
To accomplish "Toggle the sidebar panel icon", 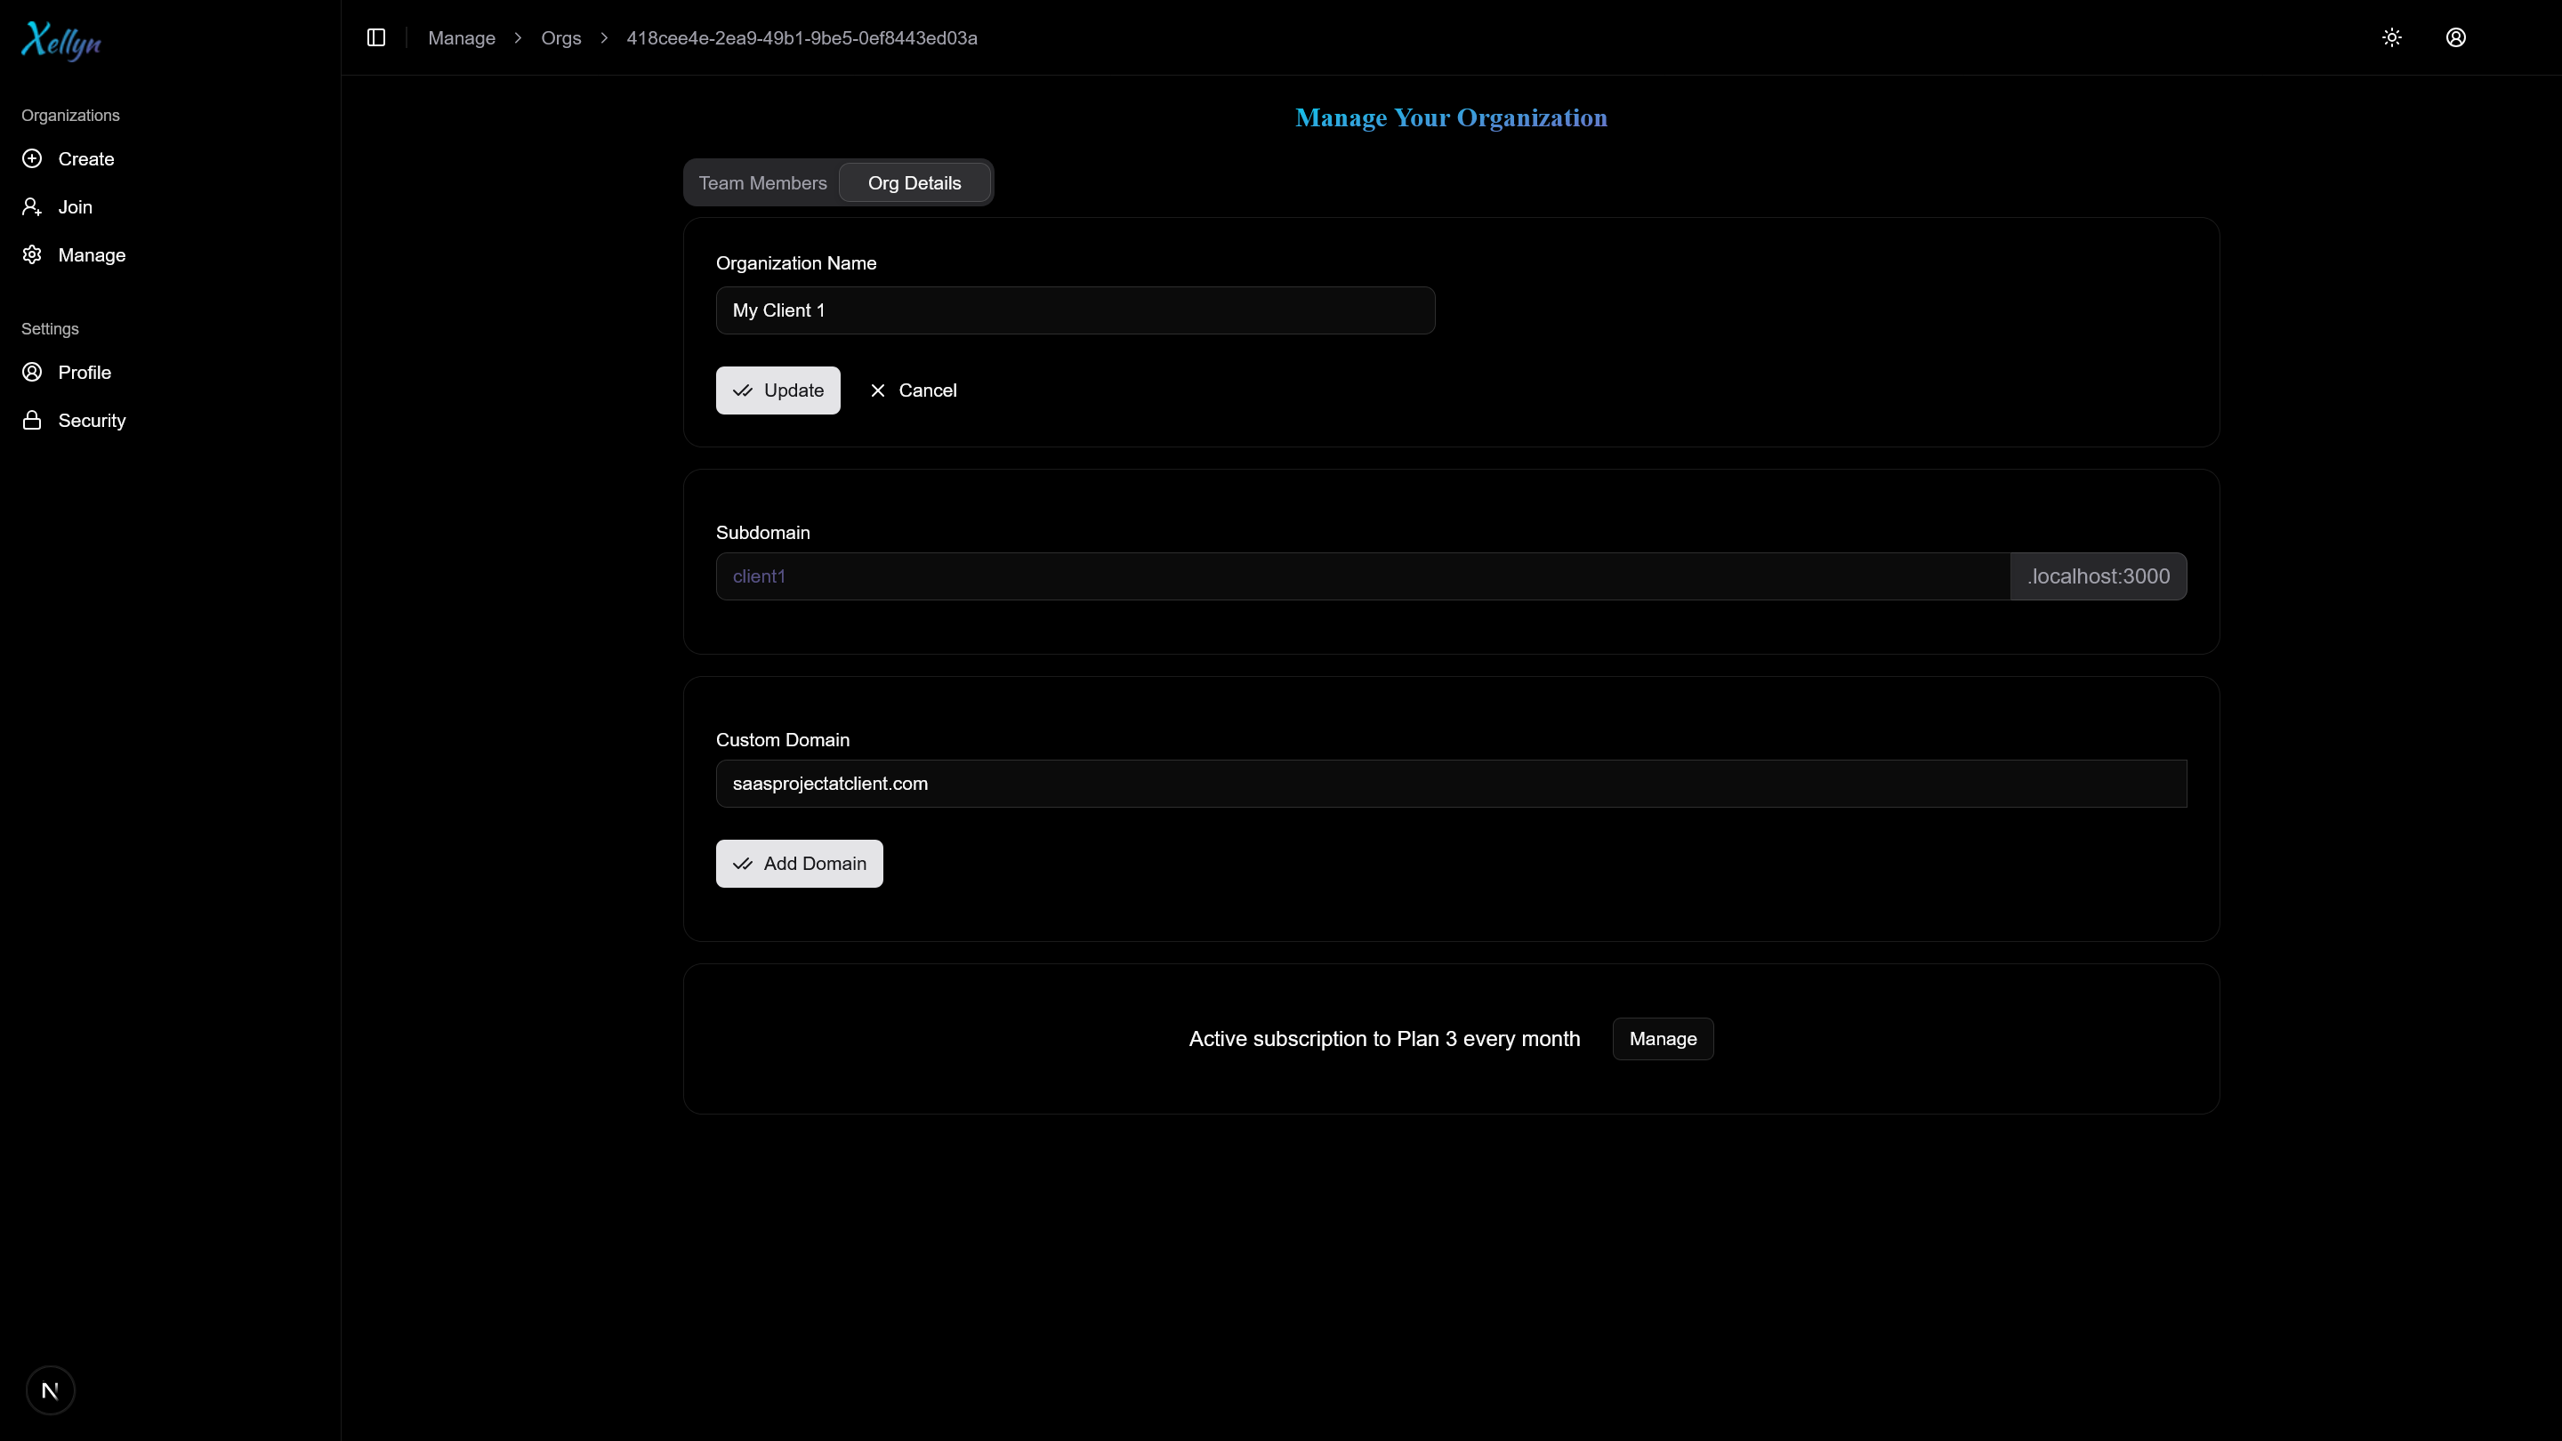I will tap(376, 37).
